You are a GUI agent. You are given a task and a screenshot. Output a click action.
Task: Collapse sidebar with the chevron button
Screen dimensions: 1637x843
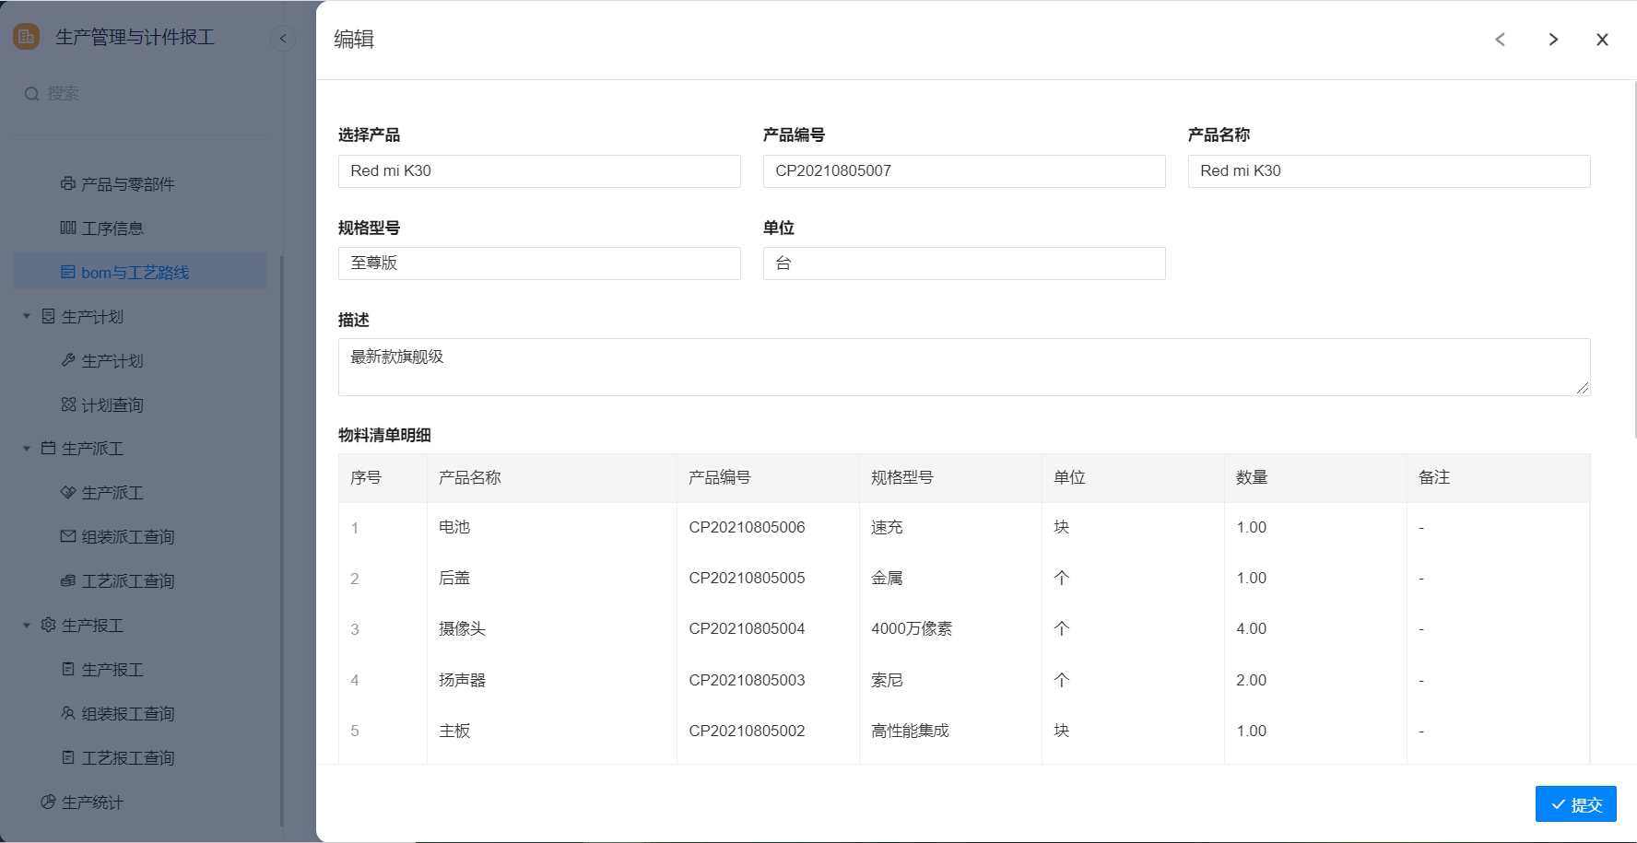(283, 38)
